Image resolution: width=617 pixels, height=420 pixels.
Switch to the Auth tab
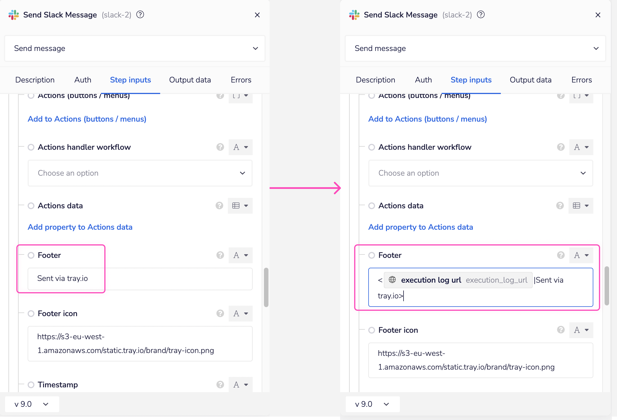[82, 80]
